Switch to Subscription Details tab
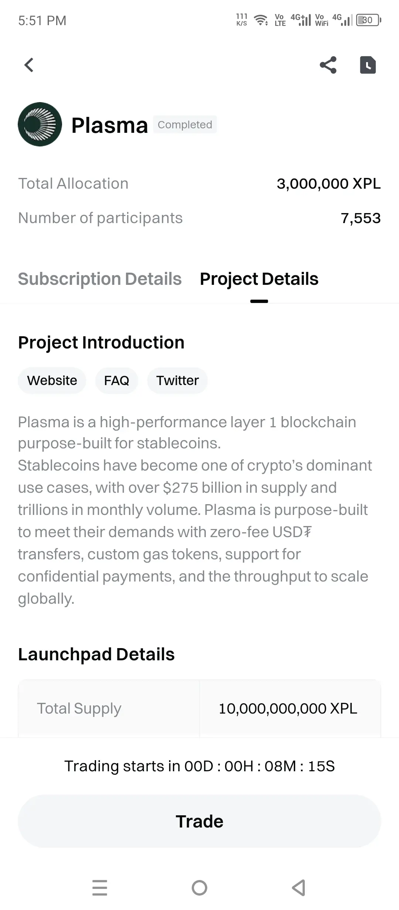 coord(100,279)
